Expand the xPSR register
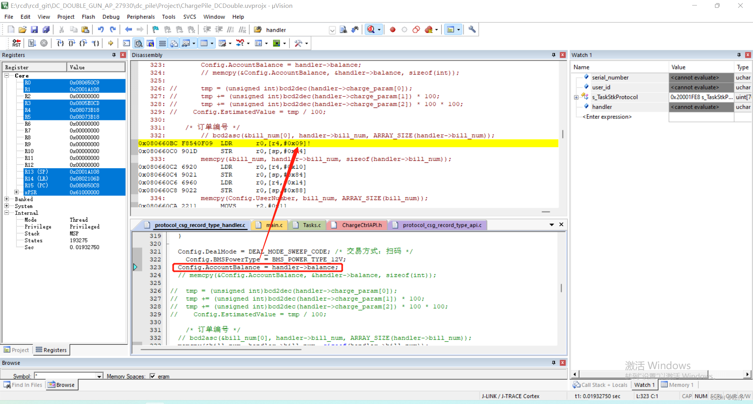This screenshot has width=753, height=404. coord(16,192)
